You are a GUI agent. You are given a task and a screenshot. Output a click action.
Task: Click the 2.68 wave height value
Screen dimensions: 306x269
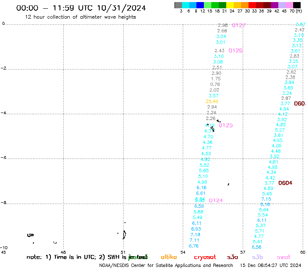(222, 31)
